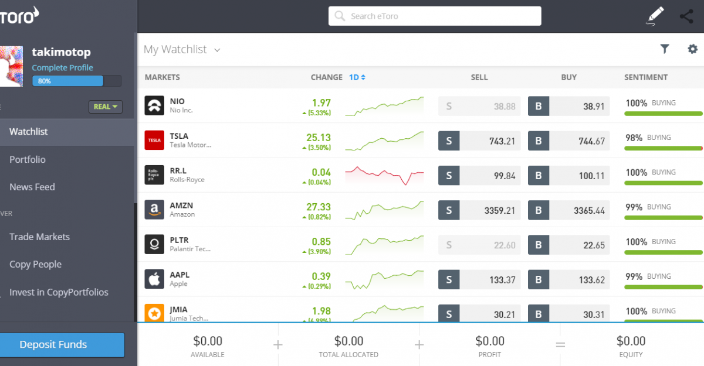Image resolution: width=704 pixels, height=366 pixels.
Task: Click the 80% profile completion bar
Action: 76,81
